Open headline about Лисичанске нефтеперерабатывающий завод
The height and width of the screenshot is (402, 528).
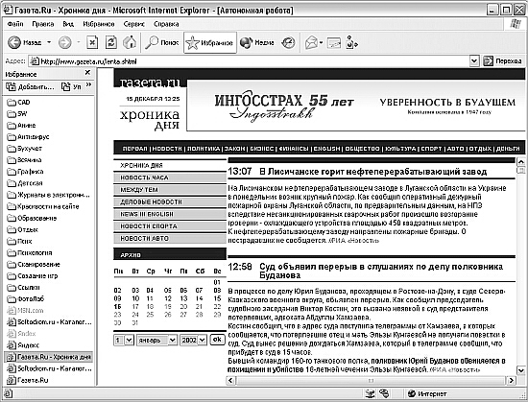[373, 172]
